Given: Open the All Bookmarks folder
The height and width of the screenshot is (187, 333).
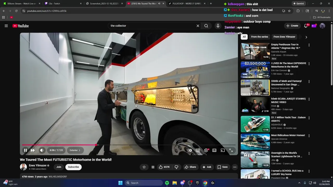Looking at the screenshot, I should point(322,17).
